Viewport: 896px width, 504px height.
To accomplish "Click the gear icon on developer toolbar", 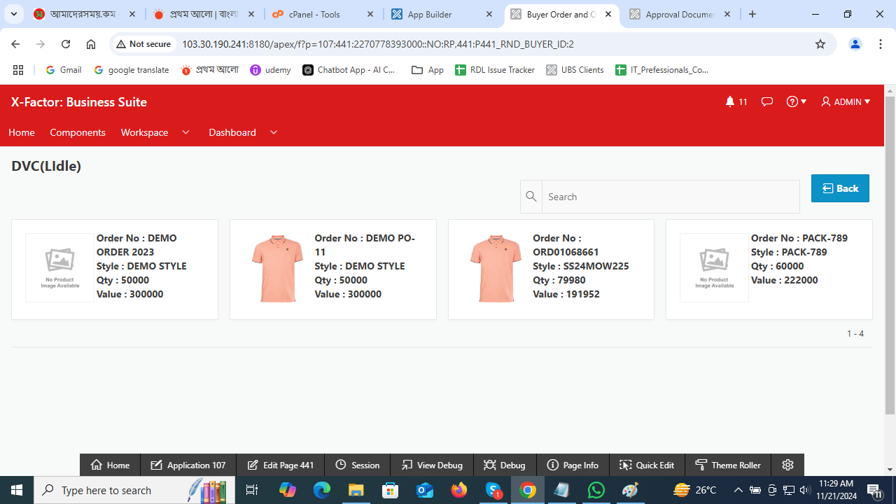I will point(787,465).
